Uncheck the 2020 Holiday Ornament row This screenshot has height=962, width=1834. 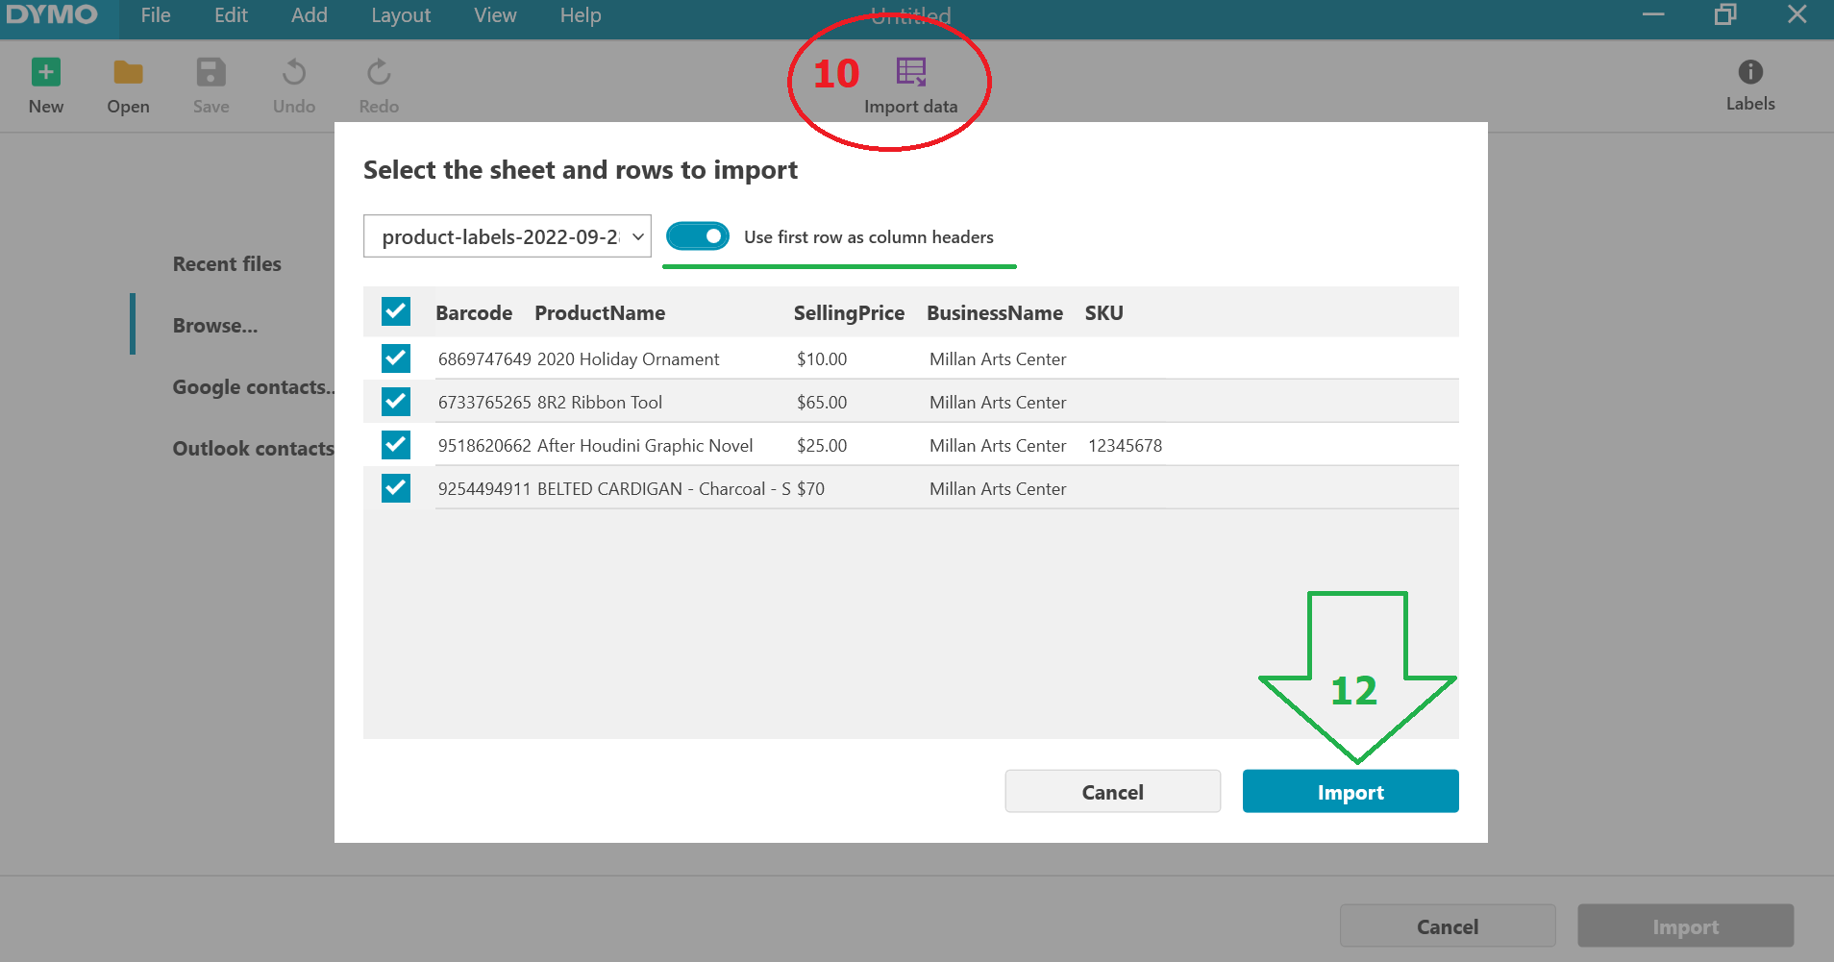(396, 358)
